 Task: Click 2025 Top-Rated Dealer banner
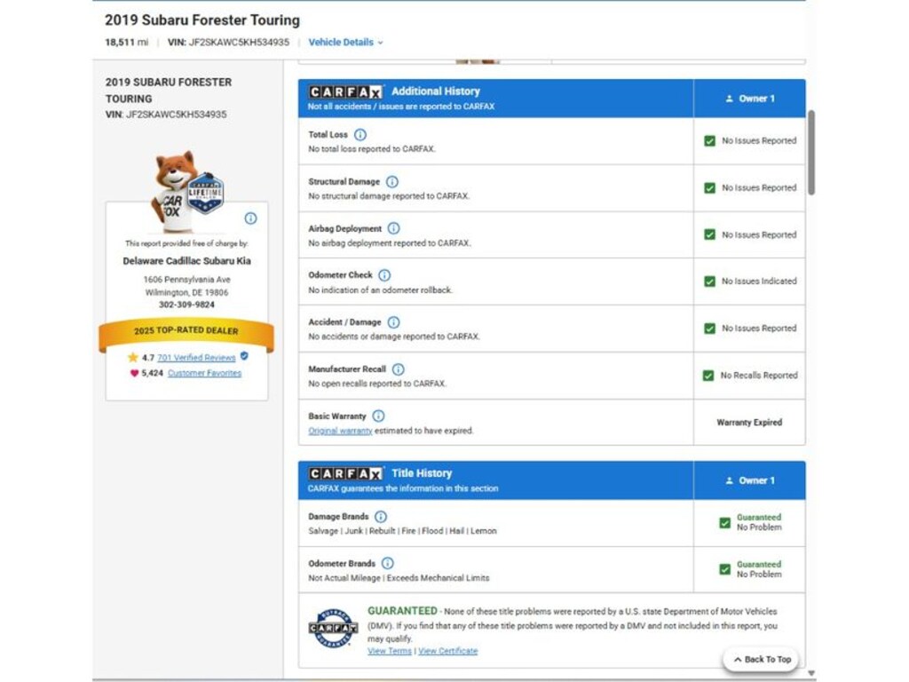(x=186, y=331)
